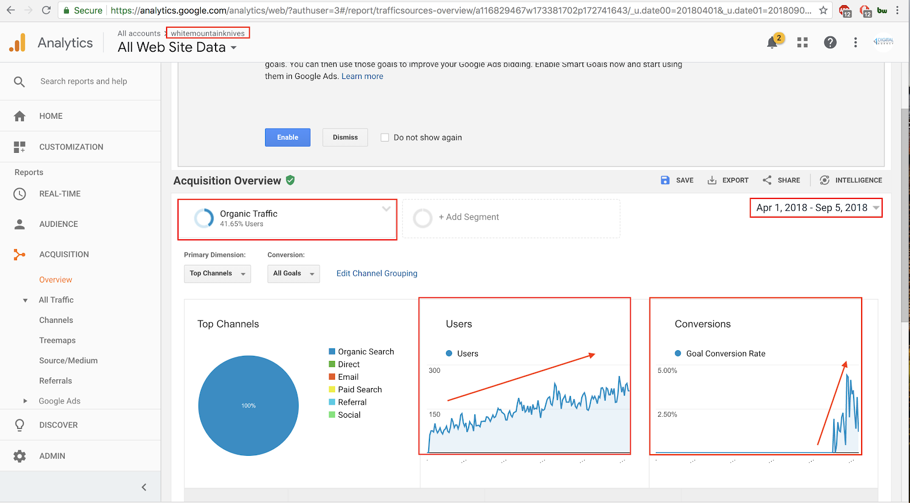This screenshot has width=910, height=503.
Task: Open the Channels report in sidebar
Action: tap(56, 320)
